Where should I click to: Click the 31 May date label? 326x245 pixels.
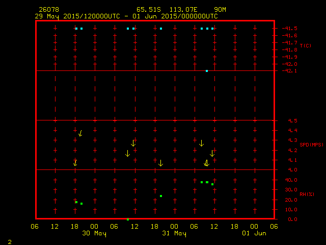click(174, 233)
